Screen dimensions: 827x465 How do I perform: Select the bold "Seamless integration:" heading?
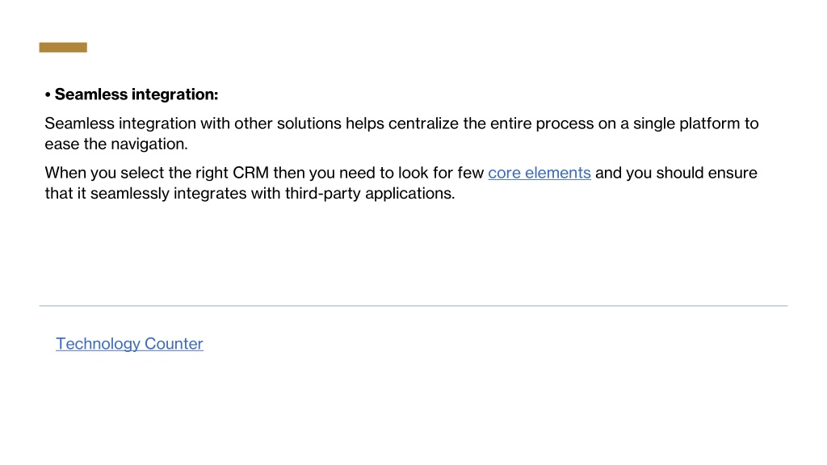click(136, 94)
